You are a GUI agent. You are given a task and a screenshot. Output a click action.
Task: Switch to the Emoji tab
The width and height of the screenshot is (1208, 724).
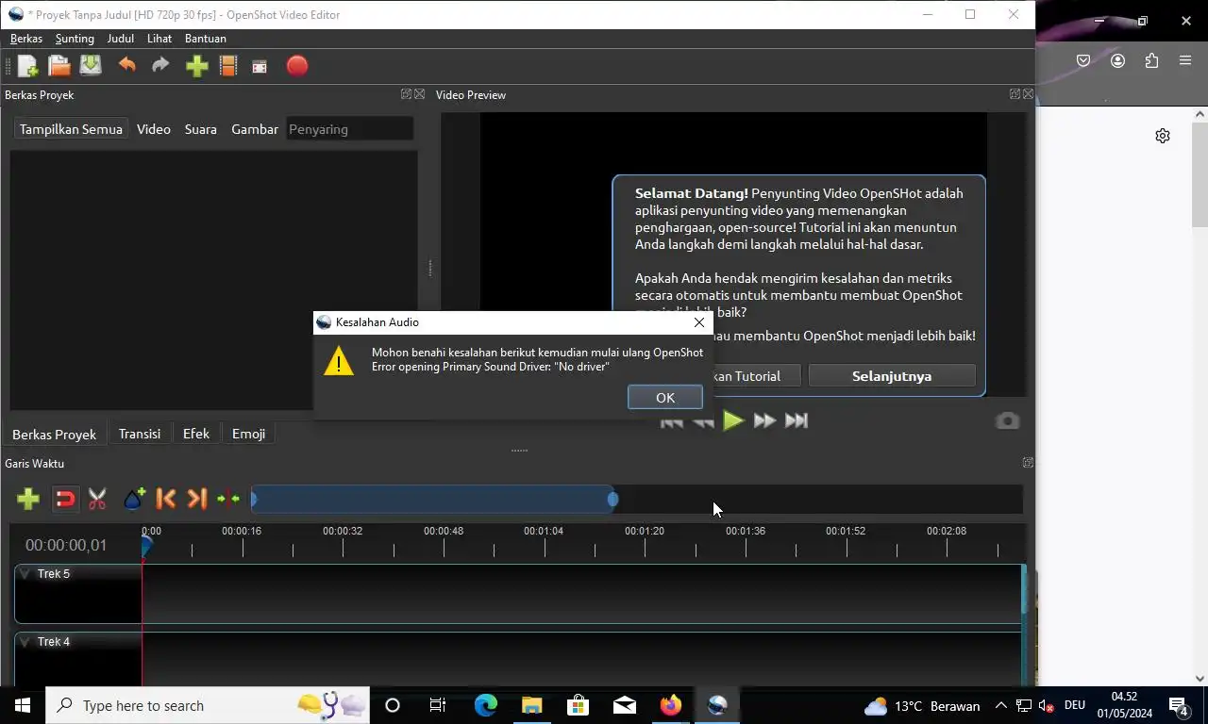pyautogui.click(x=248, y=434)
